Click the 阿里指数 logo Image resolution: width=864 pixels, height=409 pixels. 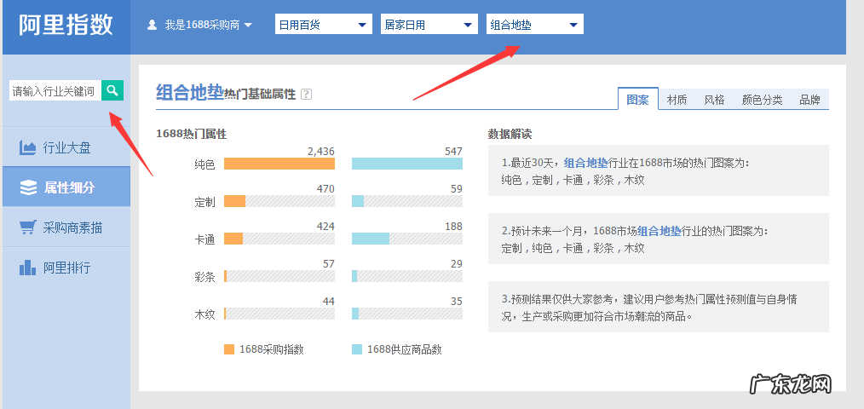pyautogui.click(x=66, y=26)
